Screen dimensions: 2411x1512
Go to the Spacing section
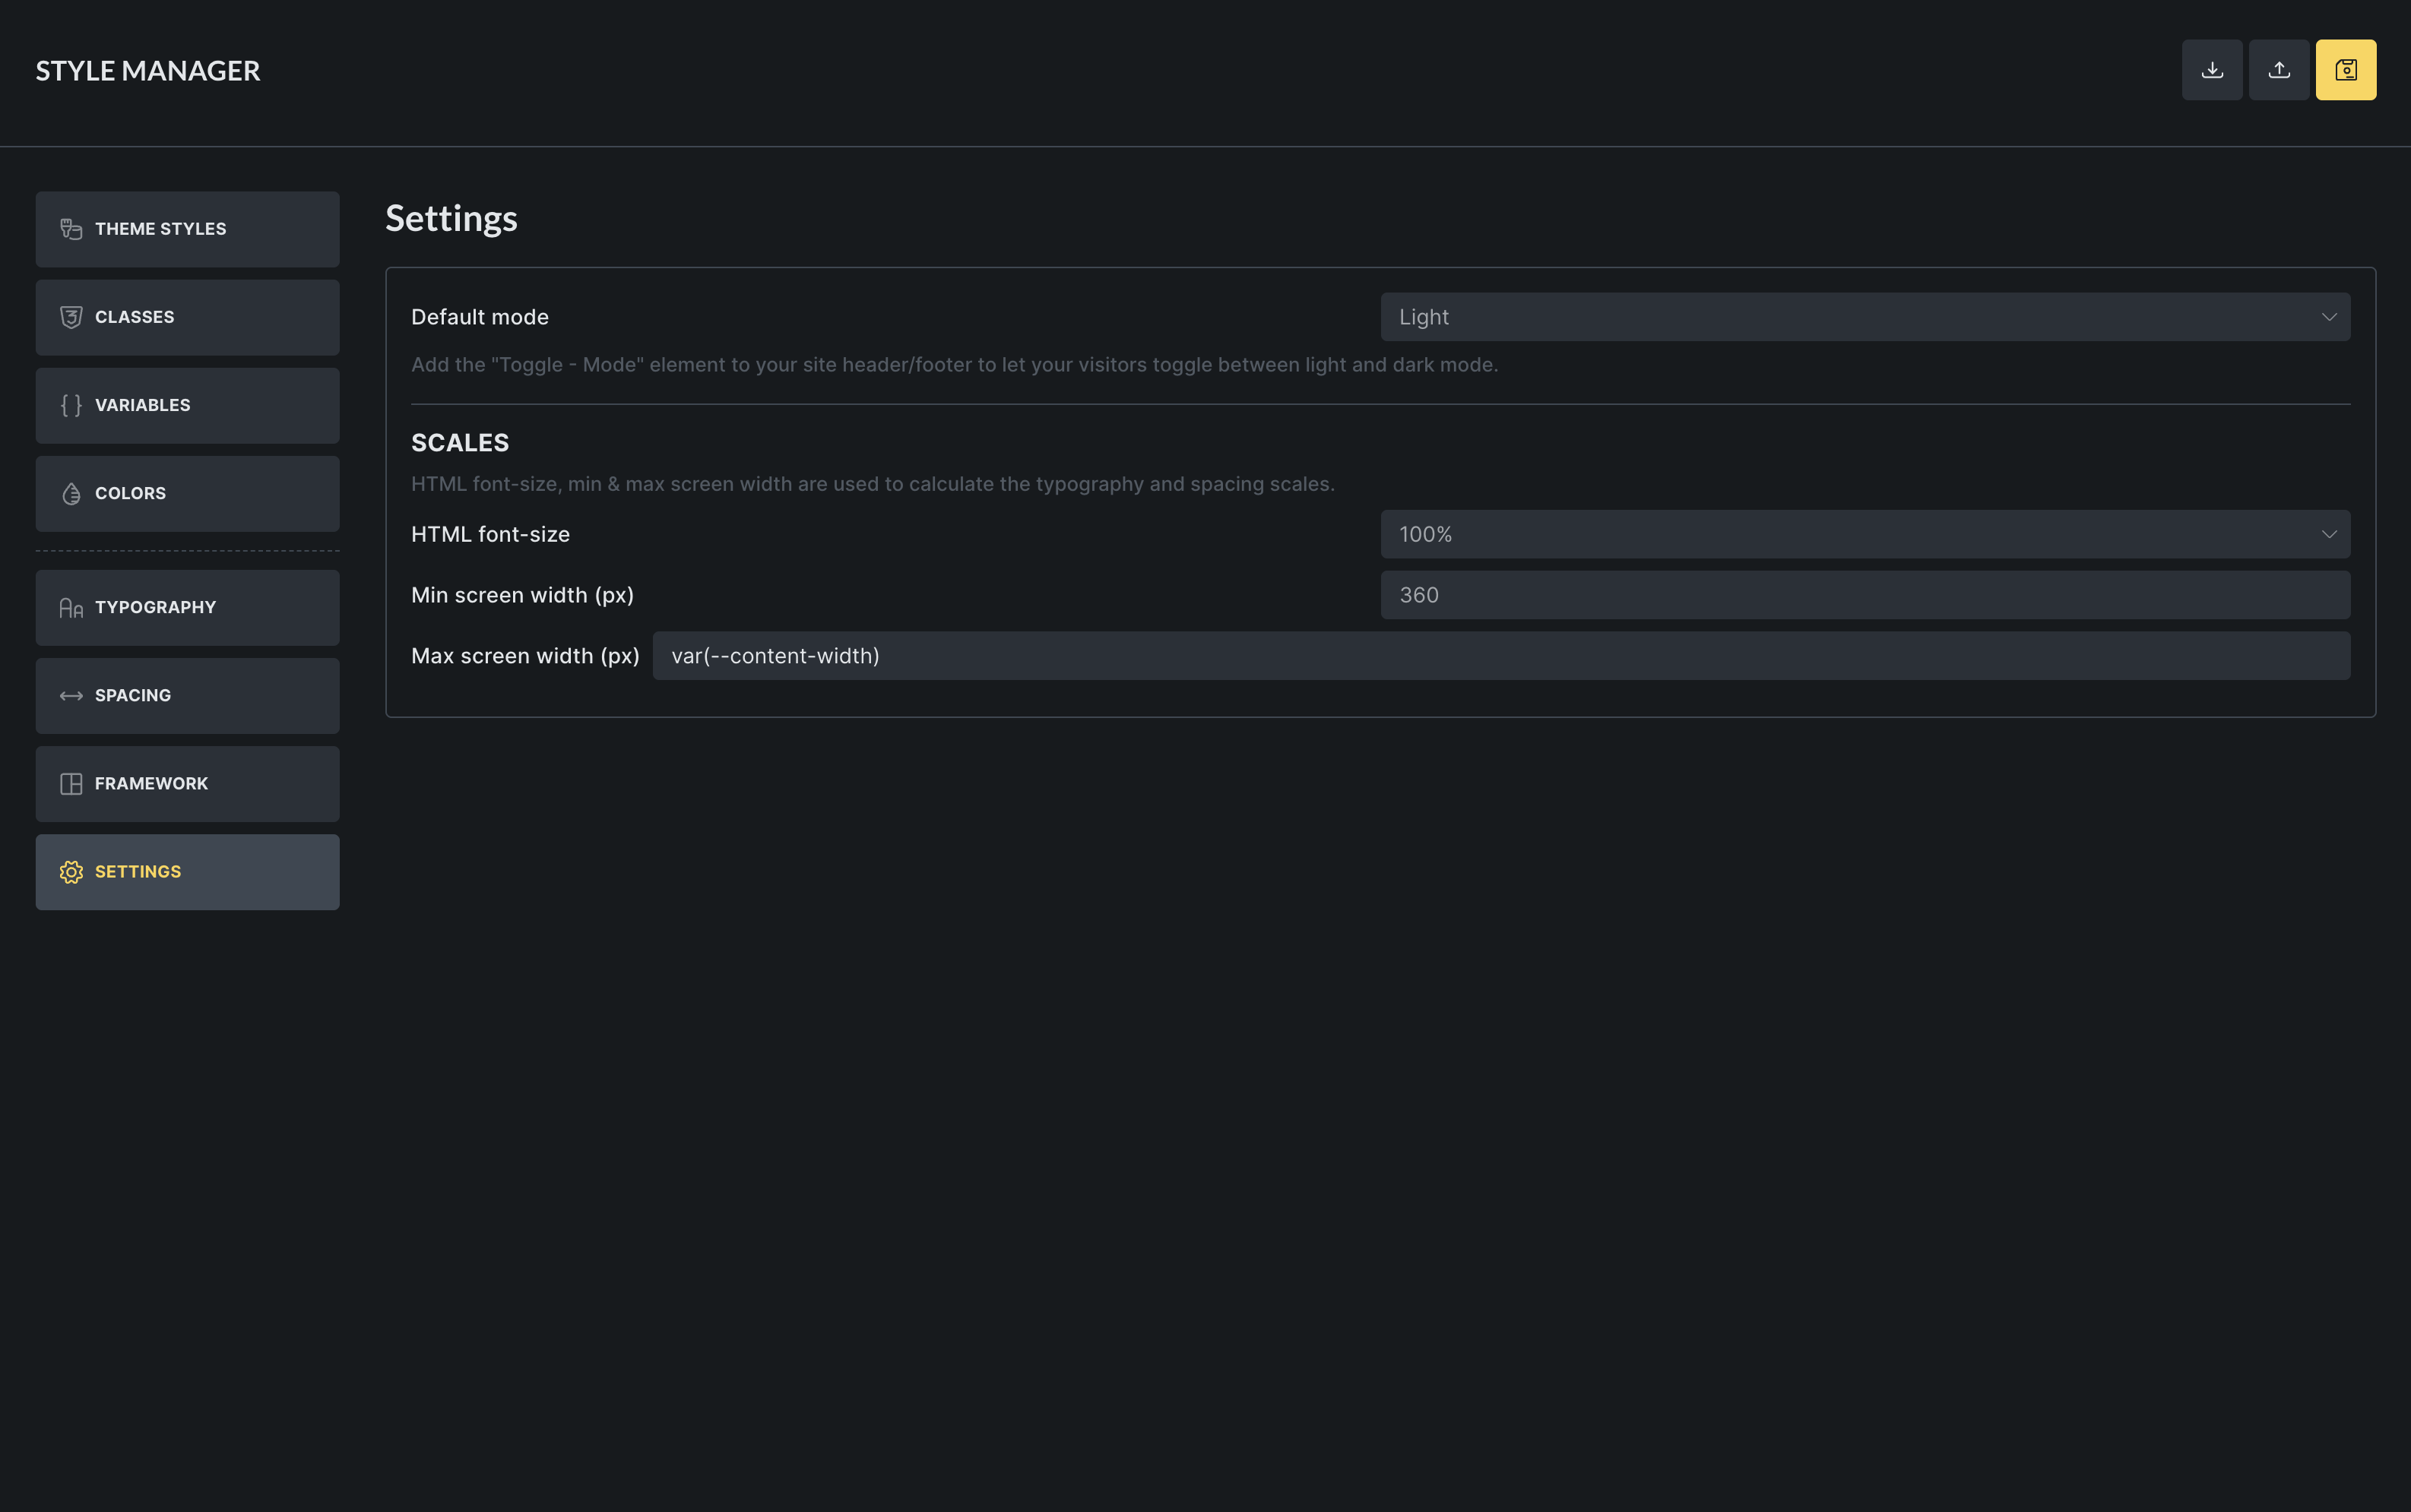pyautogui.click(x=187, y=696)
